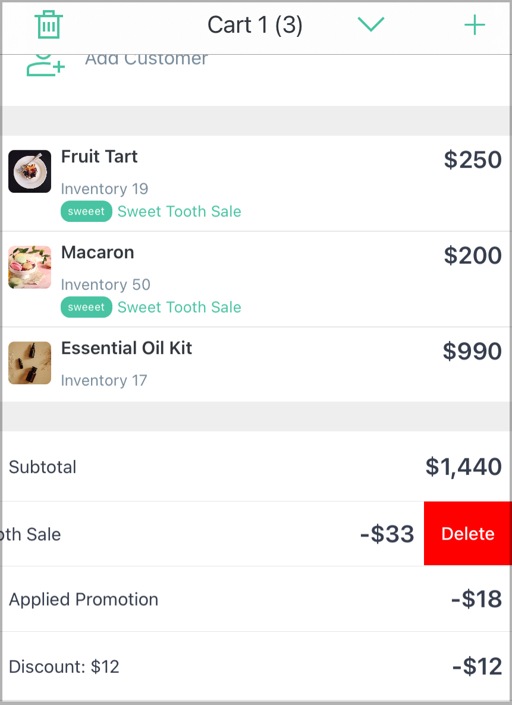
Task: Add a new cart with plus icon
Action: tap(475, 25)
